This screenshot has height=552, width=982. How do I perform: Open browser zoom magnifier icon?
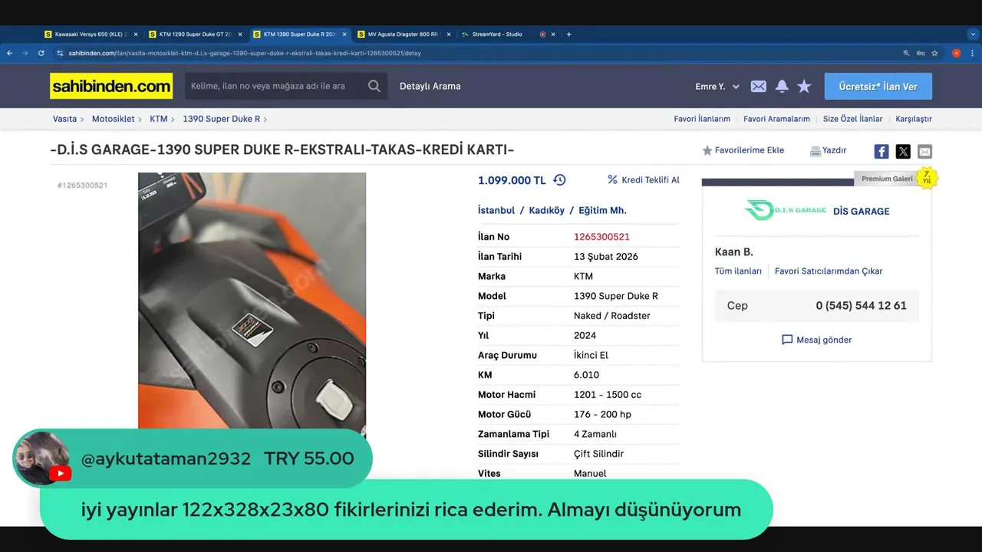(x=907, y=53)
